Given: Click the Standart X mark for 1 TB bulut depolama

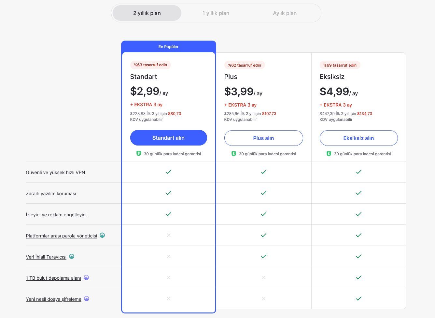Looking at the screenshot, I should tap(169, 277).
